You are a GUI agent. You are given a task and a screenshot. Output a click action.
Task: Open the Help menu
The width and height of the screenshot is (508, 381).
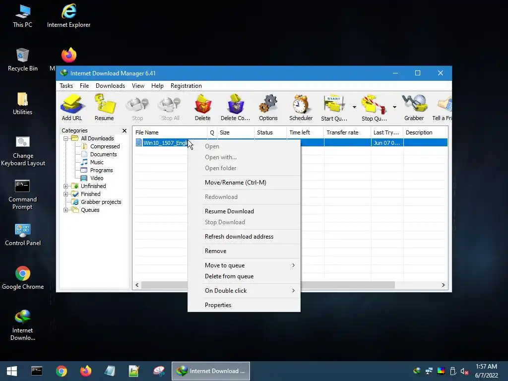157,86
